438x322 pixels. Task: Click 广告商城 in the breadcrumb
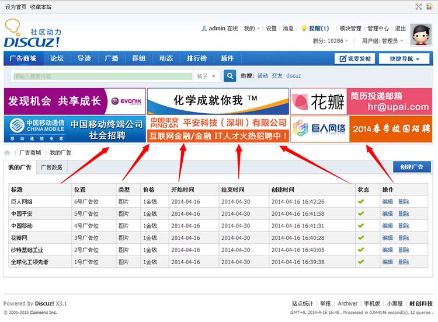[x=30, y=153]
